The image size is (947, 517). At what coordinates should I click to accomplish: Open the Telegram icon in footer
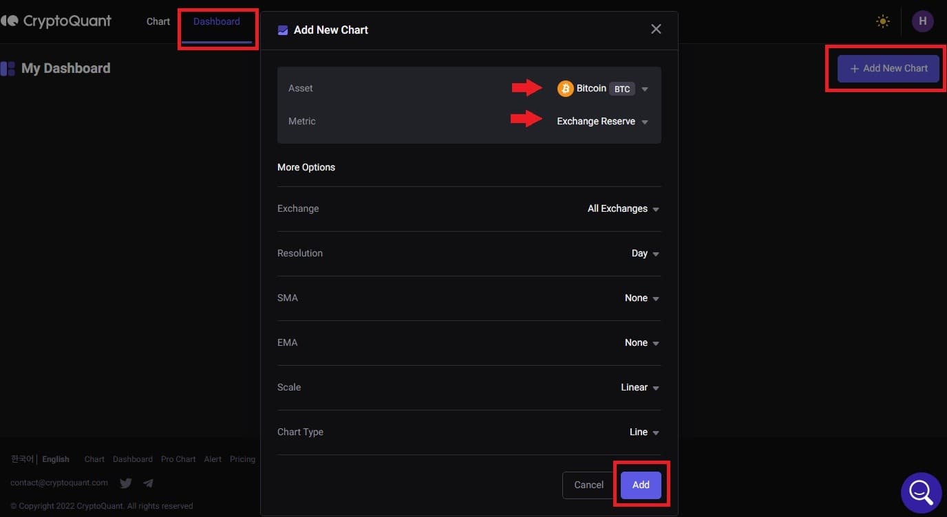(148, 483)
